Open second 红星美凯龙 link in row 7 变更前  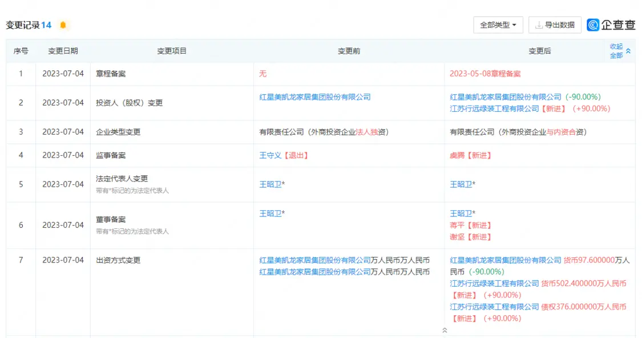[x=315, y=272]
